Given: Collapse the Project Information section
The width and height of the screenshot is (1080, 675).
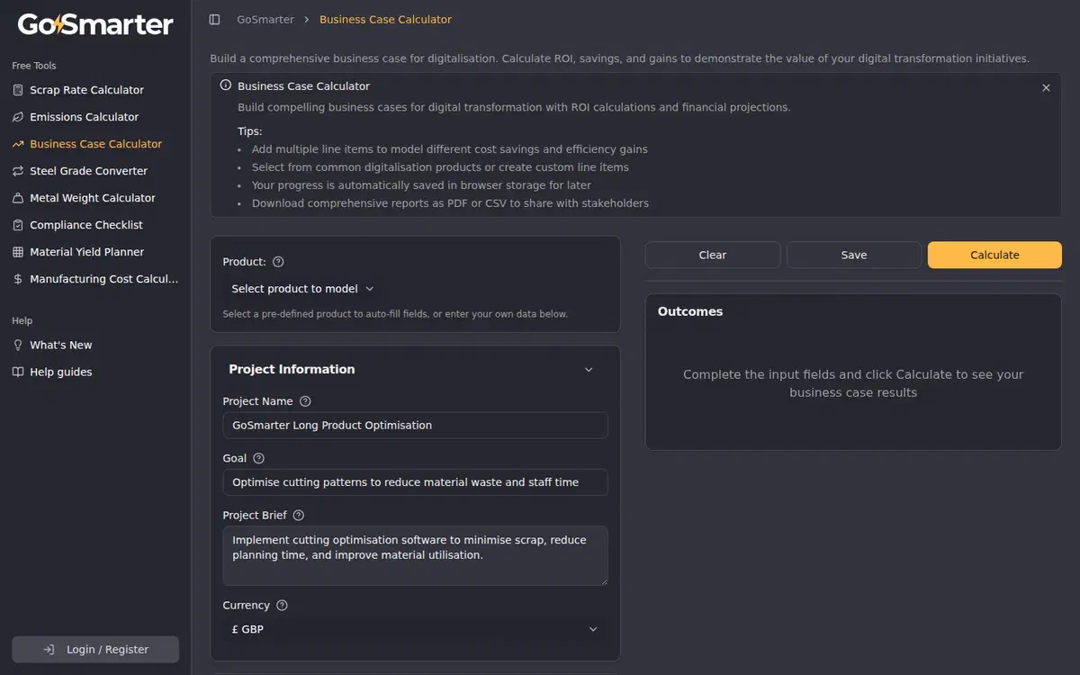Looking at the screenshot, I should click(x=589, y=369).
